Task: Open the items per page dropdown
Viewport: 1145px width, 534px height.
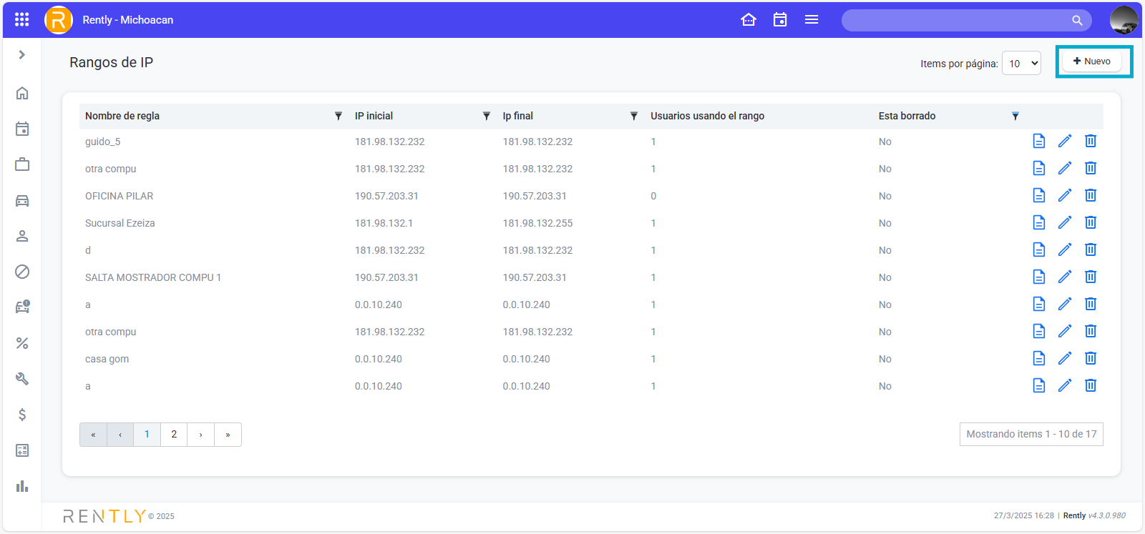Action: pyautogui.click(x=1021, y=64)
